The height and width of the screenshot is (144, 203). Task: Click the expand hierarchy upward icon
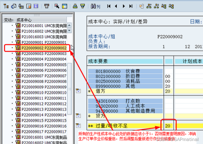(149, 6)
